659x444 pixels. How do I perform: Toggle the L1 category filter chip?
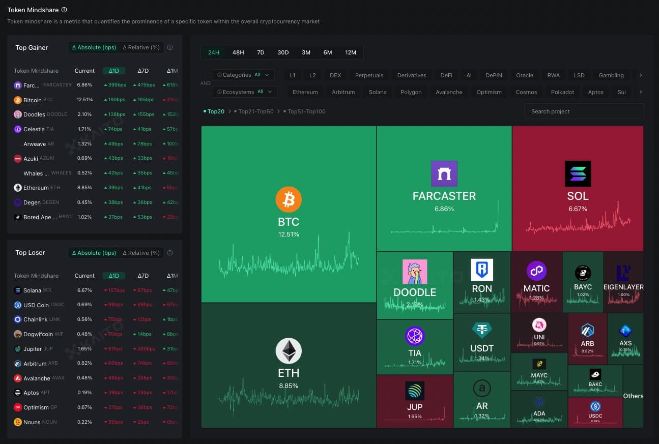coord(293,75)
